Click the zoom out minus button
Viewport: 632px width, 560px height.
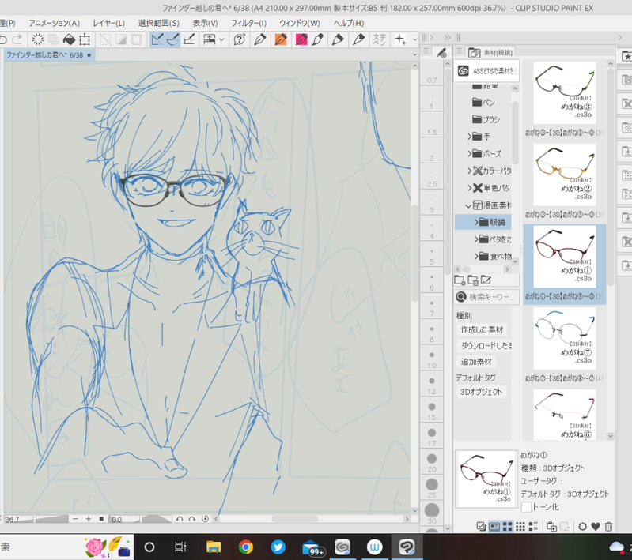pyautogui.click(x=75, y=519)
